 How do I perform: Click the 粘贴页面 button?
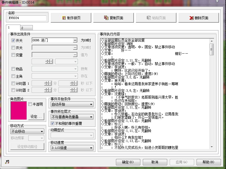click(156, 18)
